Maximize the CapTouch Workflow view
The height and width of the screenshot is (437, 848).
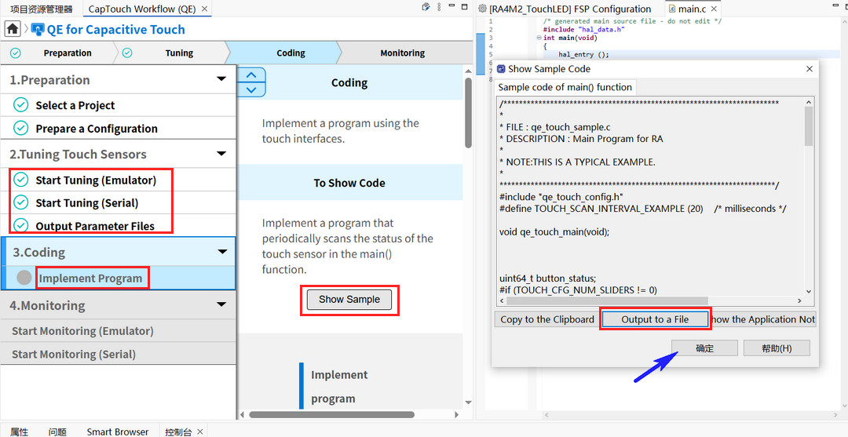[x=464, y=7]
